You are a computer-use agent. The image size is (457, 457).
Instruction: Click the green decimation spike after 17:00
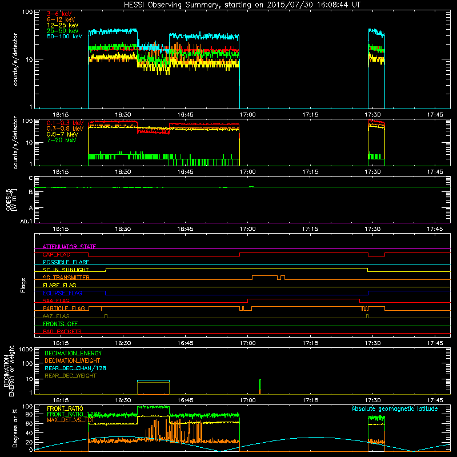tap(260, 384)
